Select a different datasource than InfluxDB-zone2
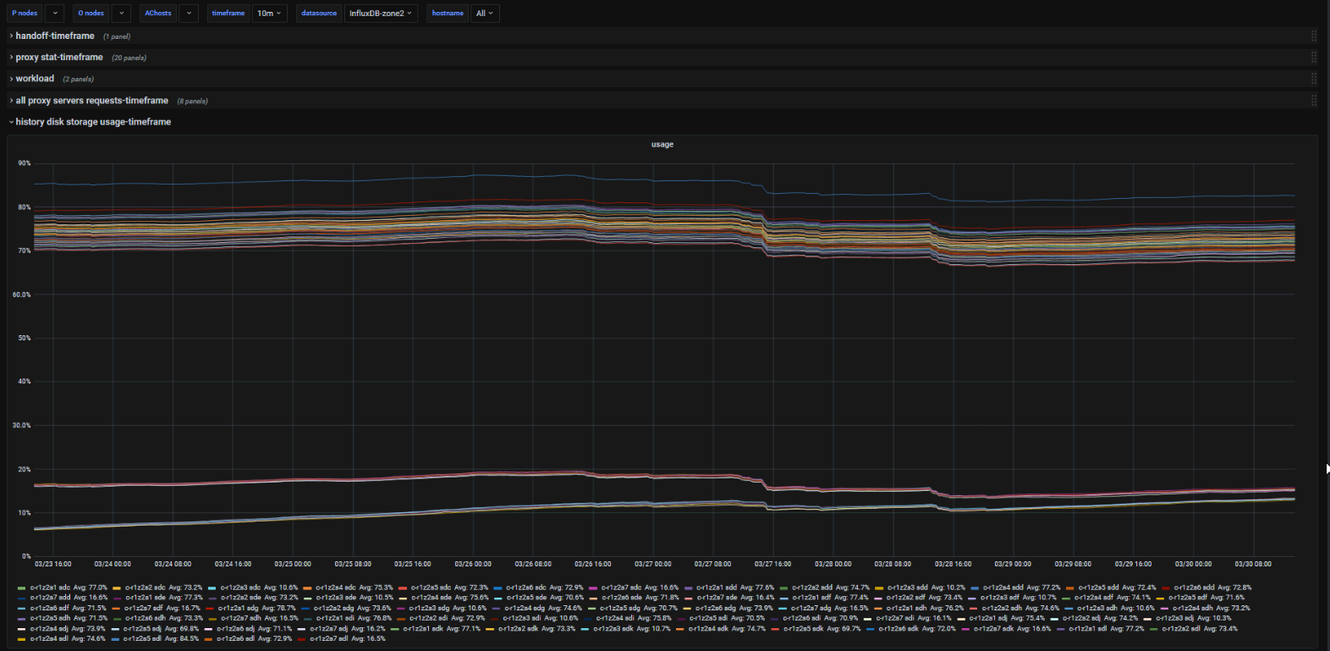 381,14
